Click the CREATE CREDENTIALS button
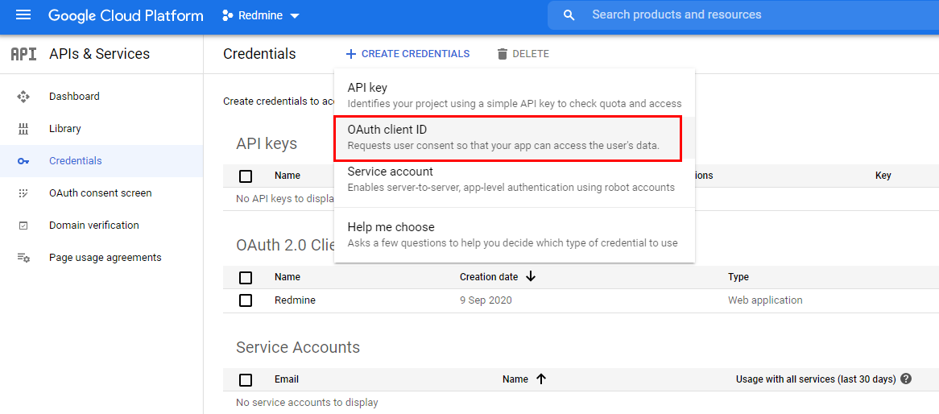This screenshot has height=414, width=939. (407, 54)
